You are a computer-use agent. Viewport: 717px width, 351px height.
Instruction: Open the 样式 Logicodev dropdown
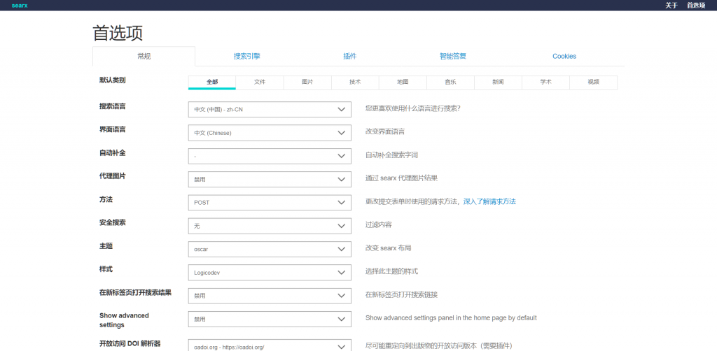pos(270,273)
